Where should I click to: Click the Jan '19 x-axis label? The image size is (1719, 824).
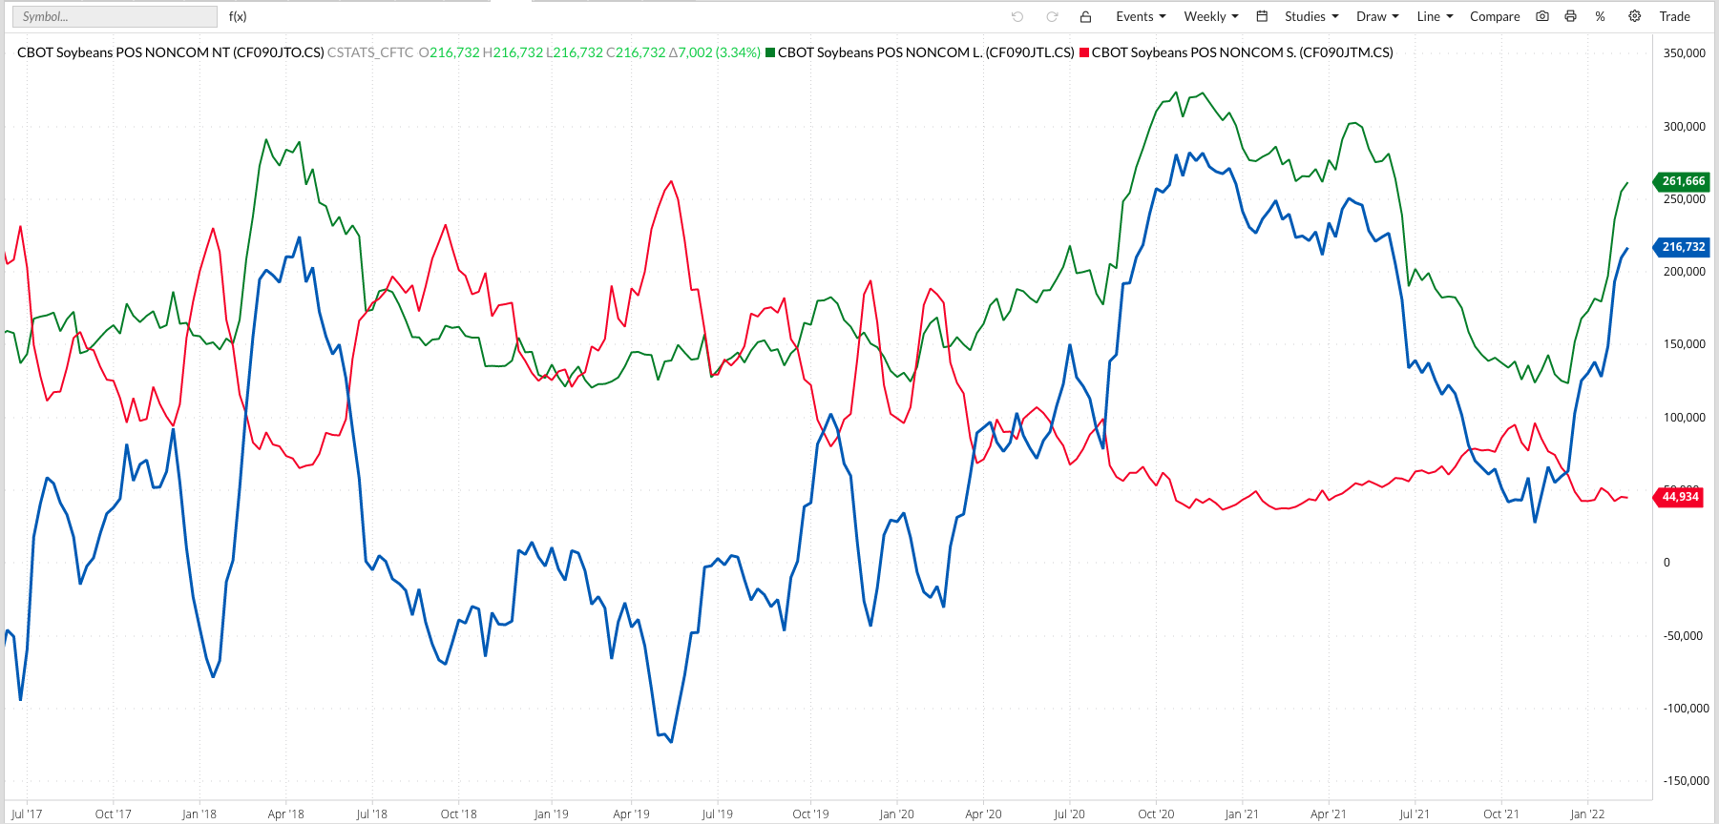(x=551, y=814)
